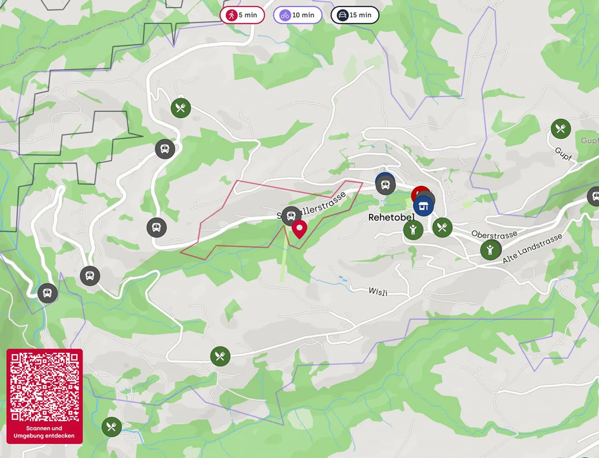
Task: Toggle the 5 min walking isochrone
Action: pyautogui.click(x=242, y=15)
